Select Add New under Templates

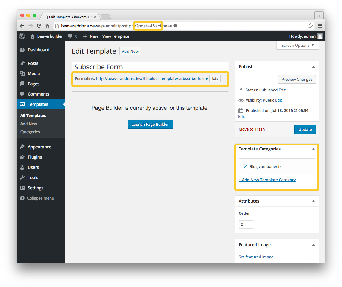tap(29, 124)
